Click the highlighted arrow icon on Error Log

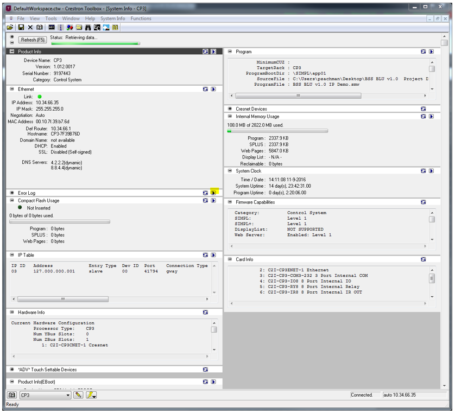tap(213, 193)
